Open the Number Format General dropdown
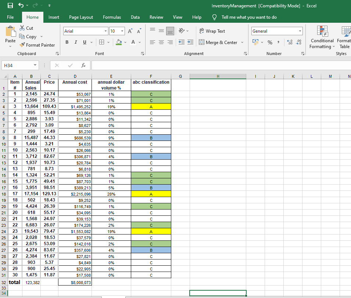351x298 pixels. coord(300,31)
